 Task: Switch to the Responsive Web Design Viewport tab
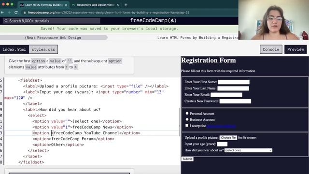click(x=96, y=5)
